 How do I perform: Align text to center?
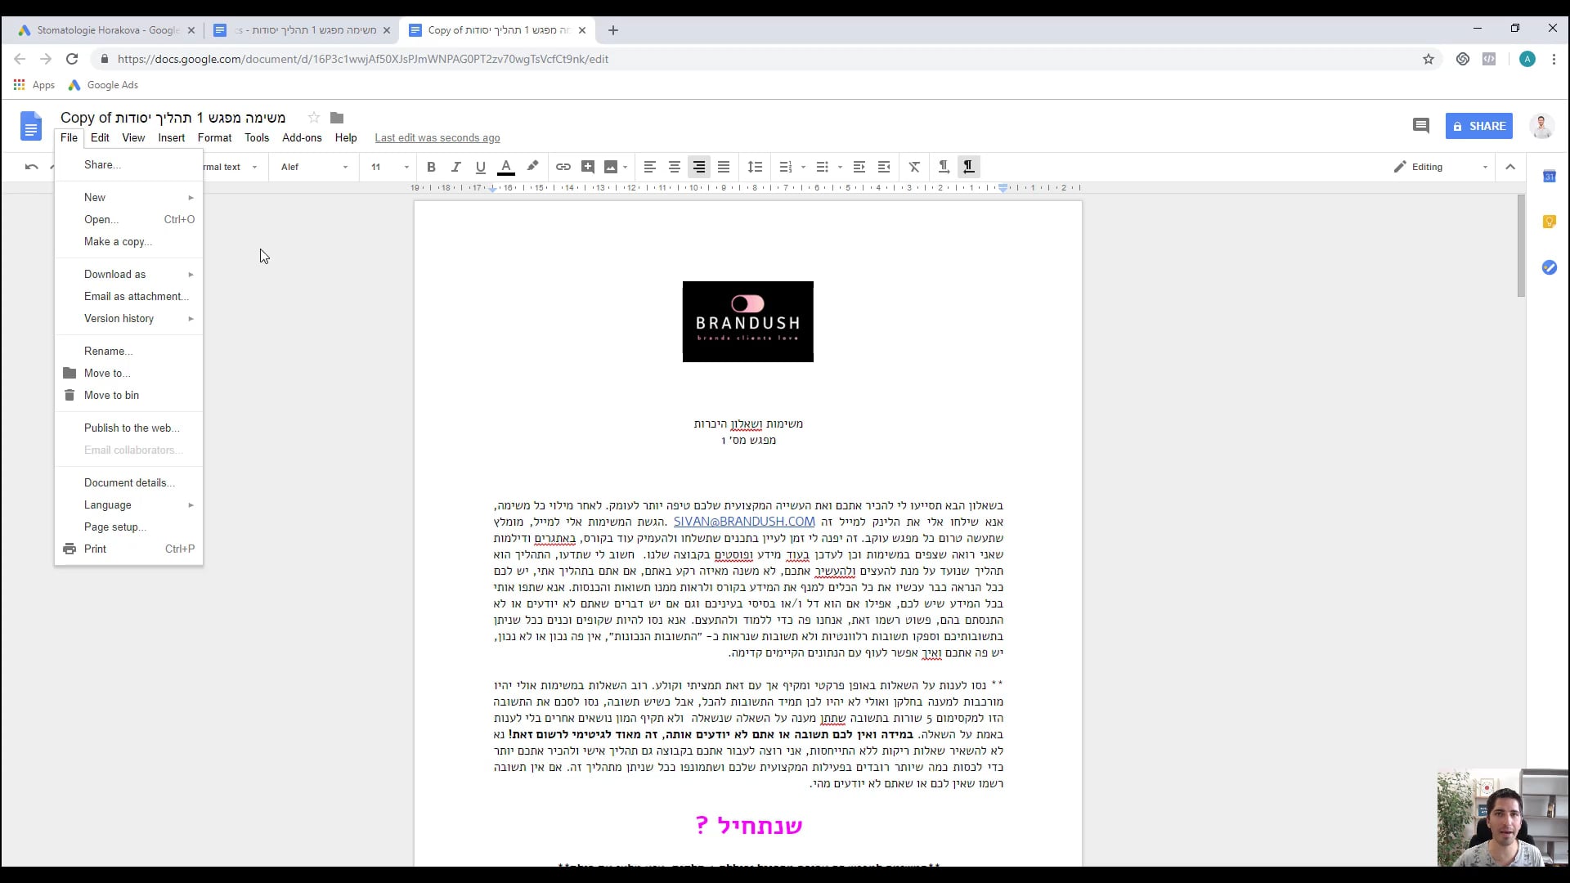tap(674, 167)
